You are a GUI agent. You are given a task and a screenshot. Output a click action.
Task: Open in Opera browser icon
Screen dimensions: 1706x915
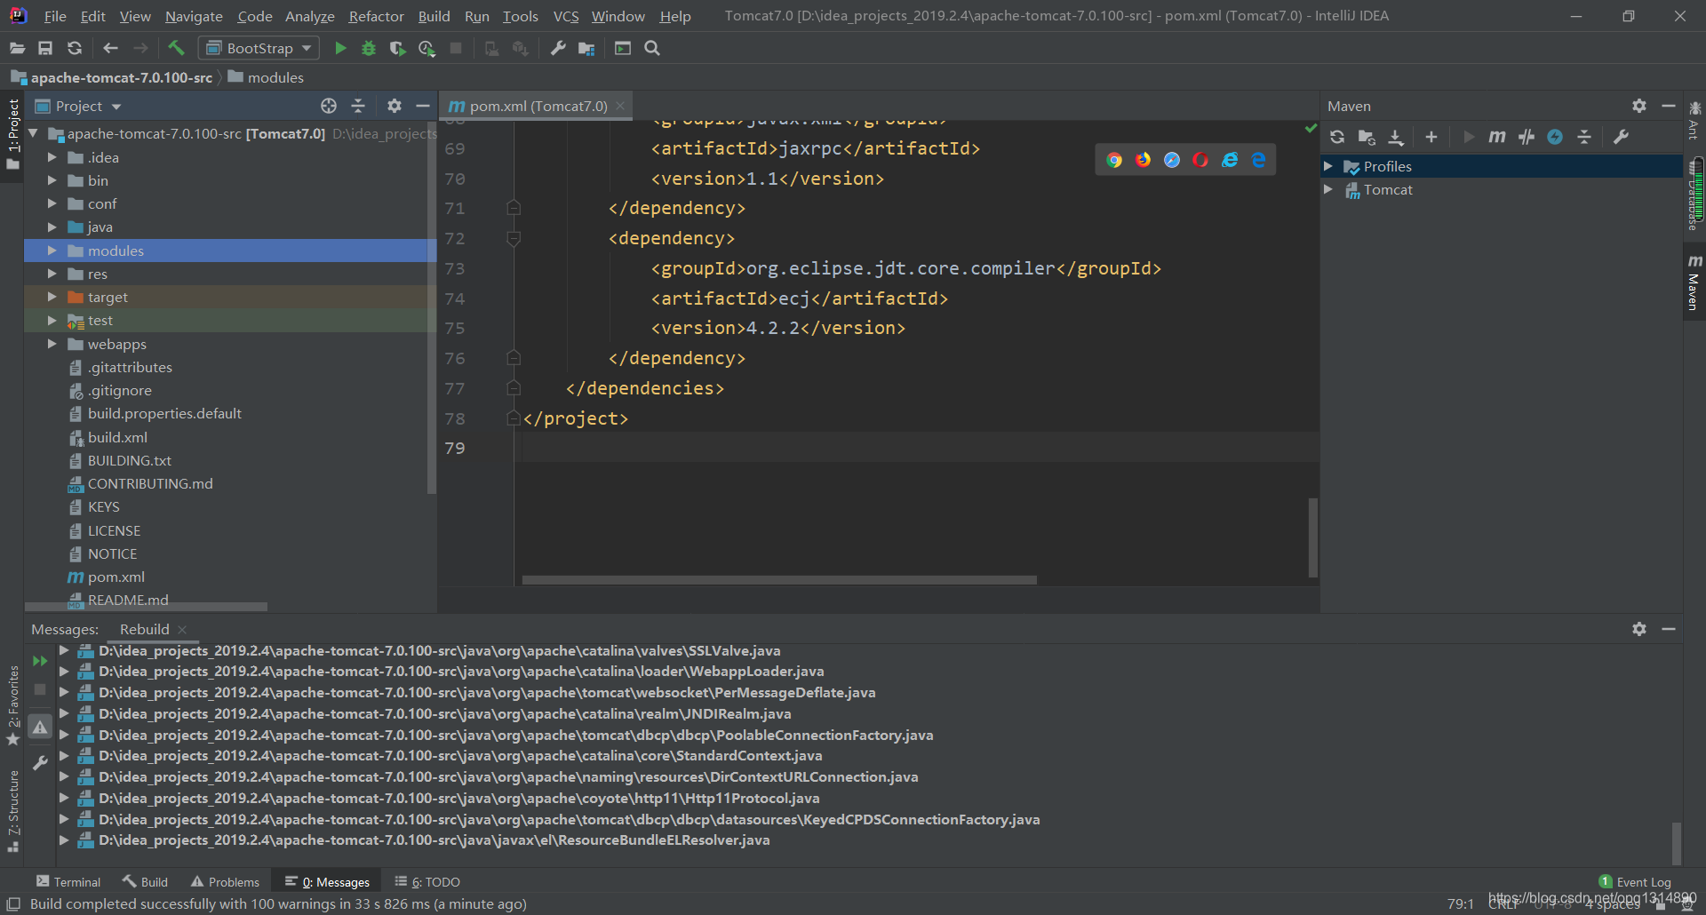pyautogui.click(x=1200, y=160)
